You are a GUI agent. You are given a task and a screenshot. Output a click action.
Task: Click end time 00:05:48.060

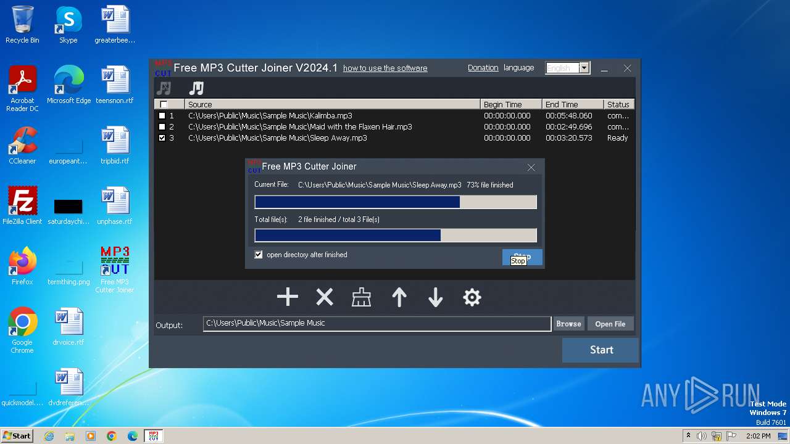click(568, 116)
